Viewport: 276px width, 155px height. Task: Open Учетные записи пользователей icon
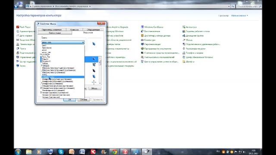pyautogui.click(x=157, y=57)
